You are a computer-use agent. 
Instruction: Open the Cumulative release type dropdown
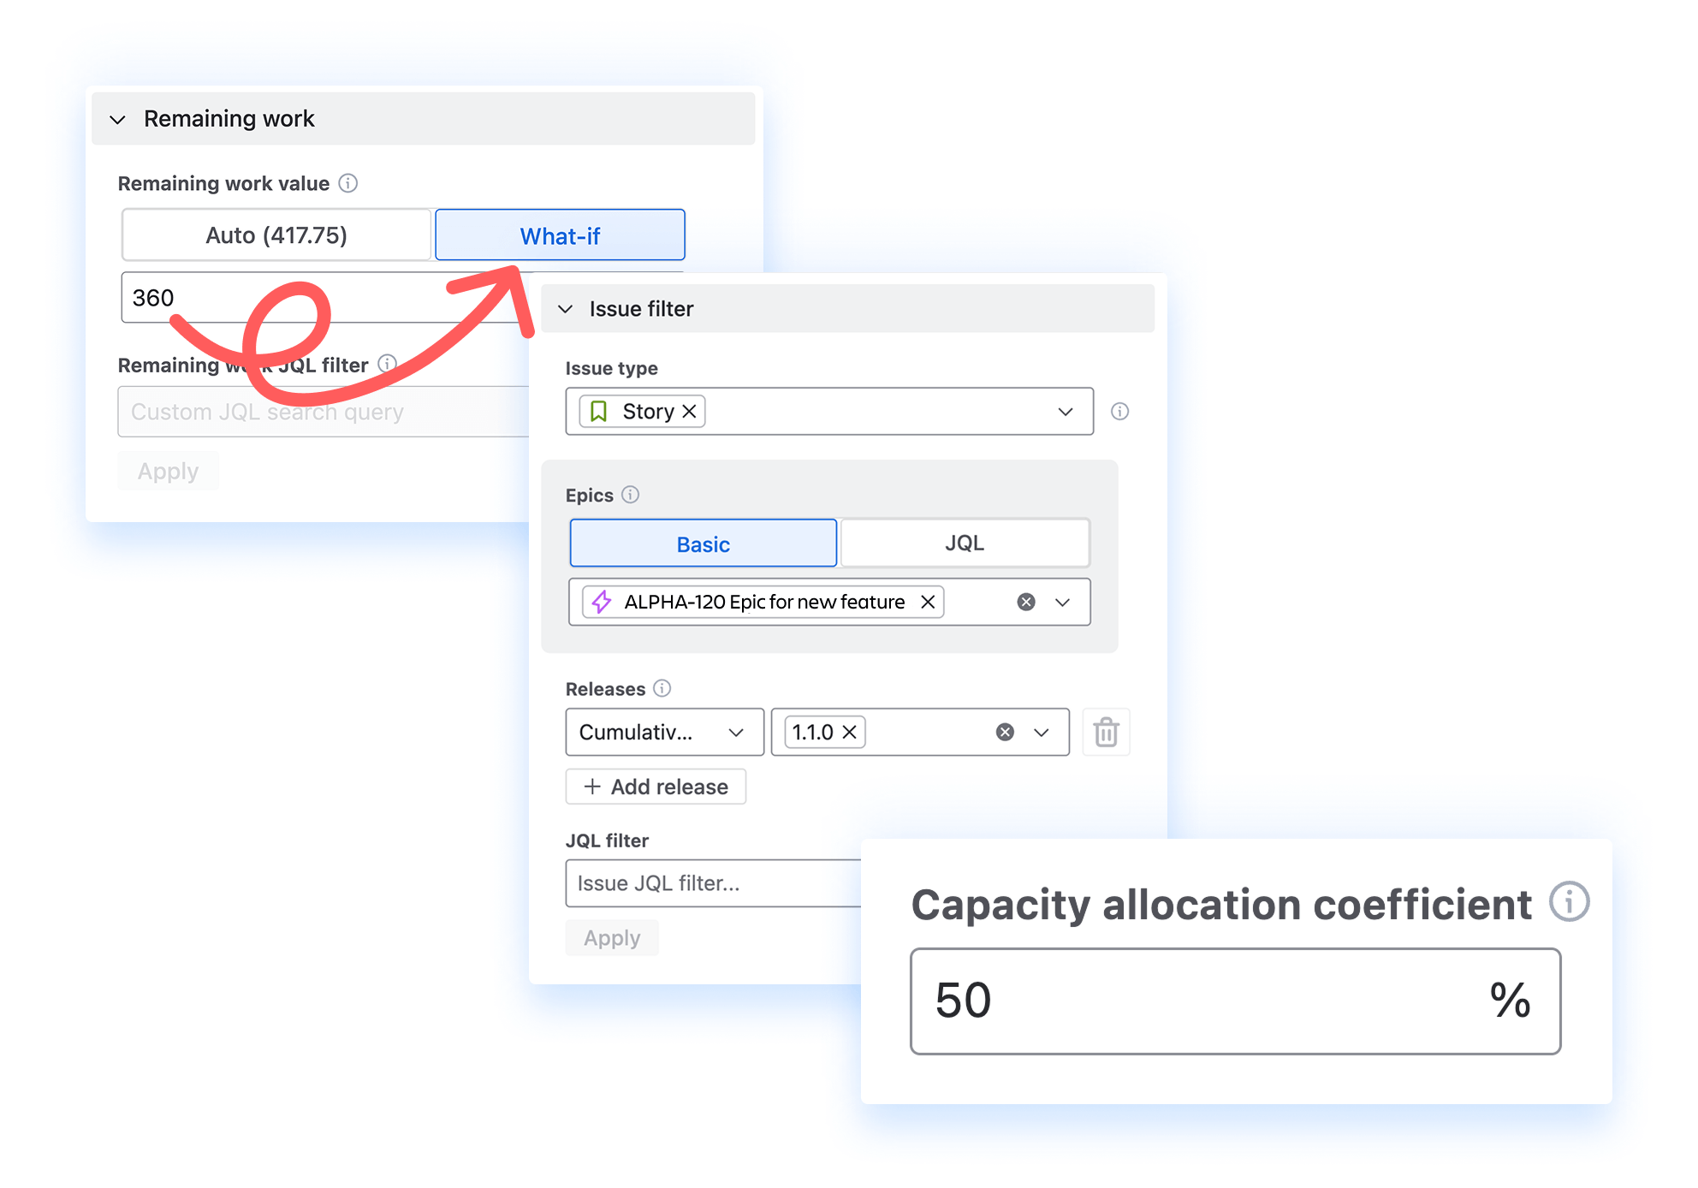click(663, 732)
